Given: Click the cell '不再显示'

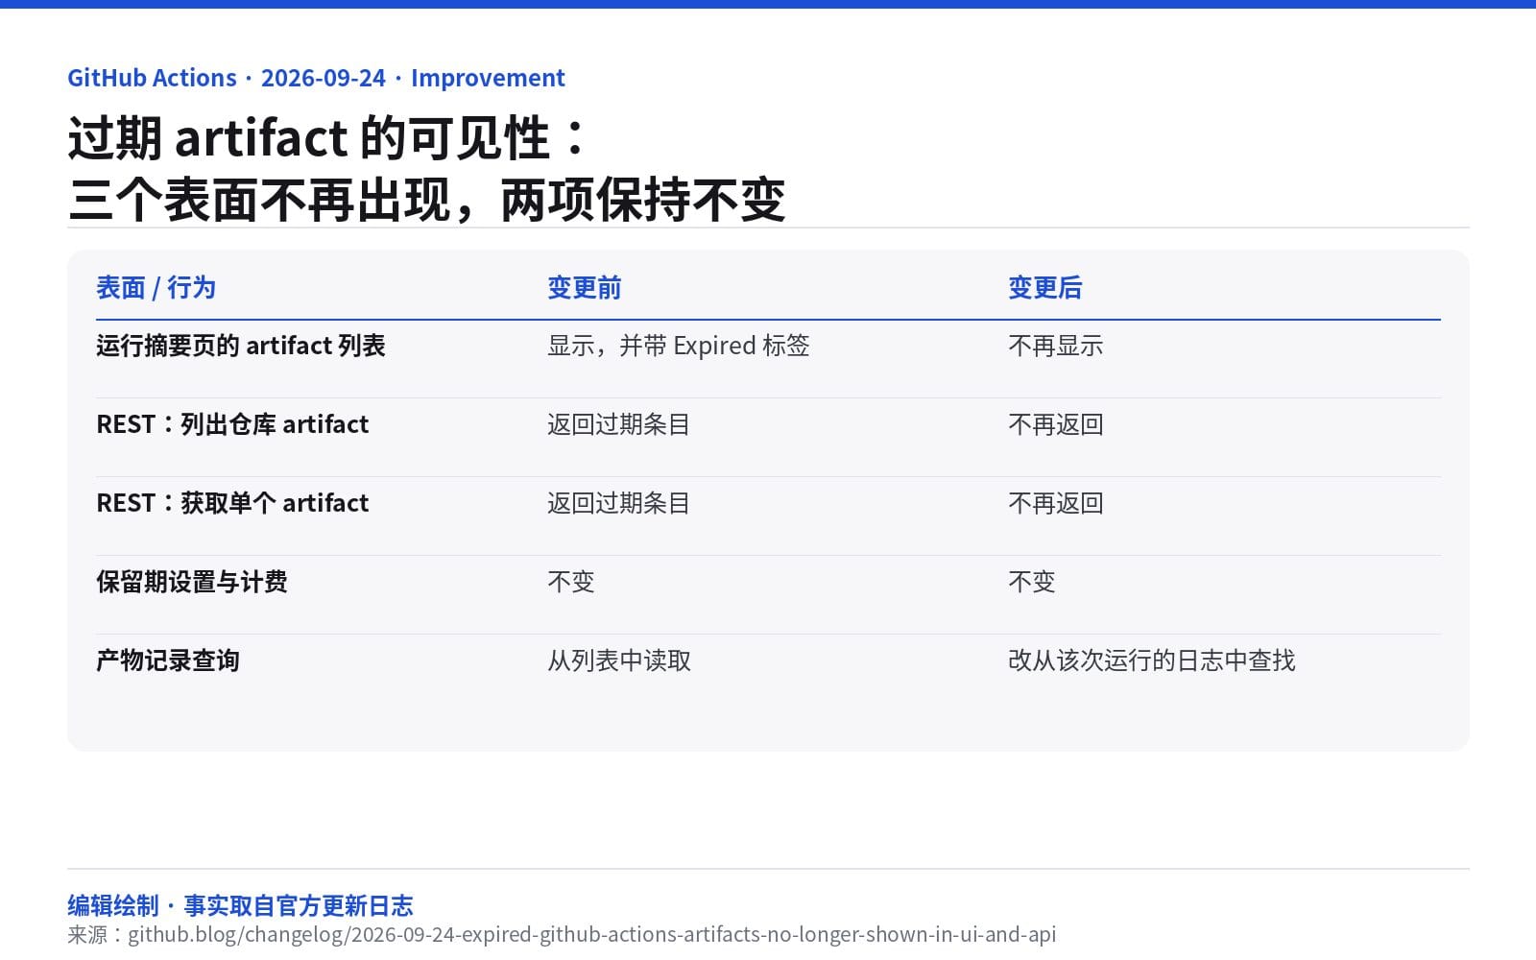Looking at the screenshot, I should tap(1055, 346).
